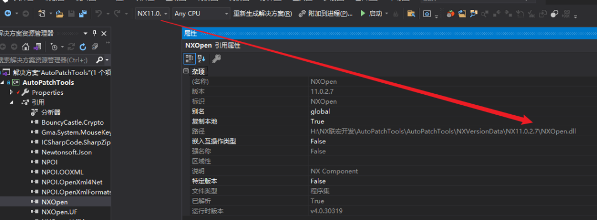This screenshot has height=220, width=597.
Task: Click the Sync with Active Document icon
Action: [x=71, y=47]
